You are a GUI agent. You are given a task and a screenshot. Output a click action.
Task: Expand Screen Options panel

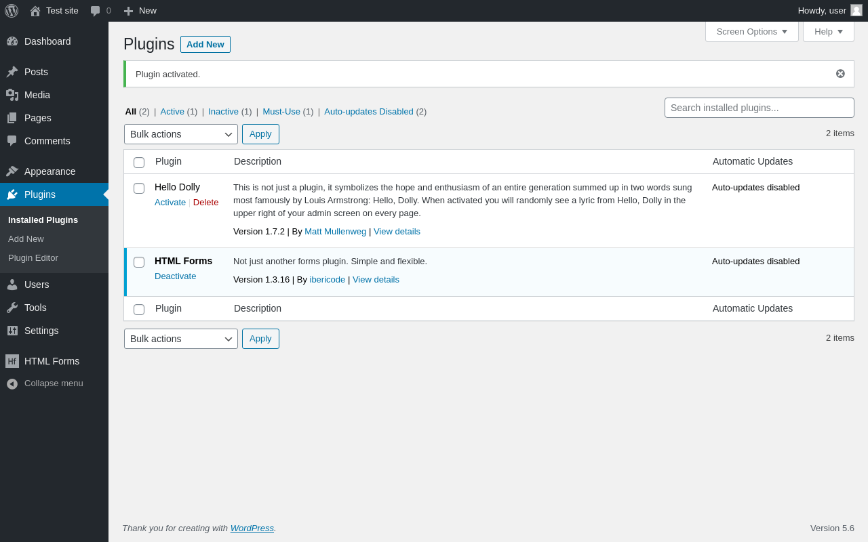(752, 31)
